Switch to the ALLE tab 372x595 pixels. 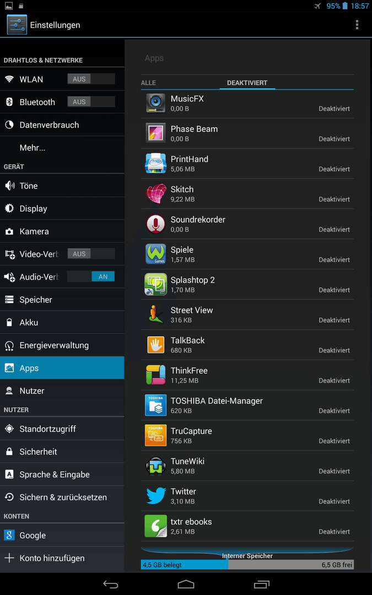click(148, 83)
